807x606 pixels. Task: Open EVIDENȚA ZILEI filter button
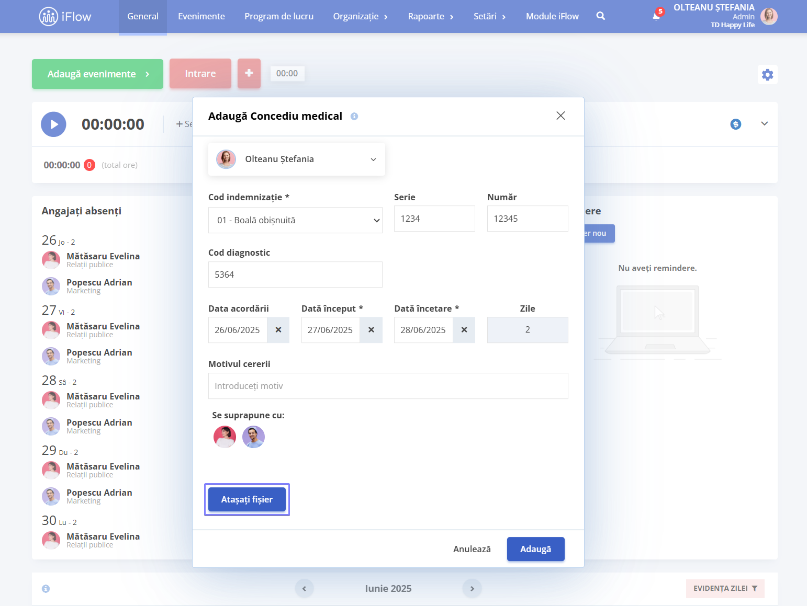pyautogui.click(x=725, y=589)
